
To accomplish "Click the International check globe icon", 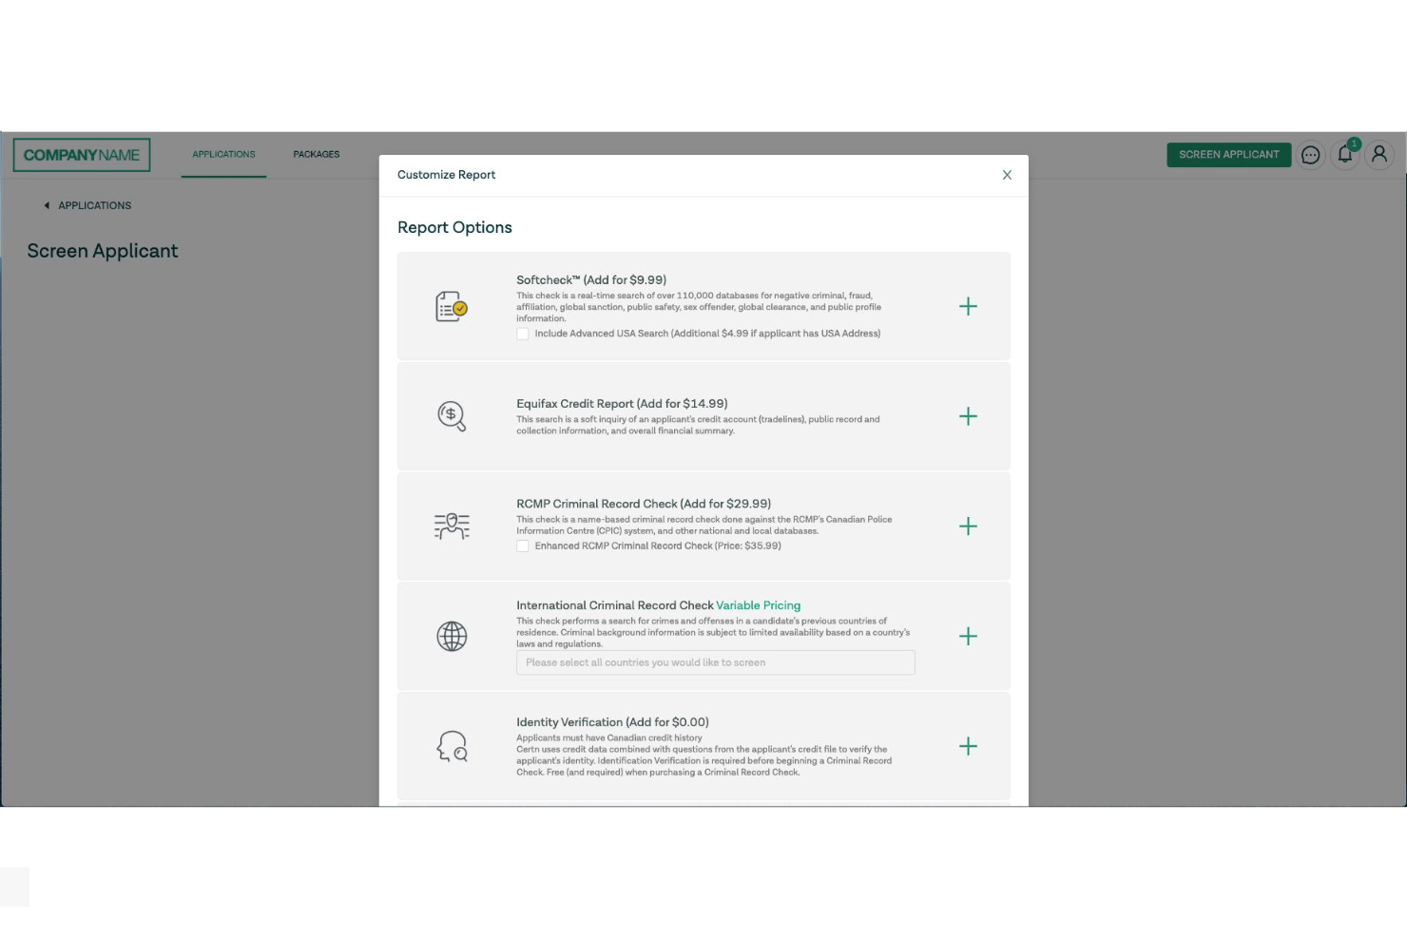I will (452, 636).
